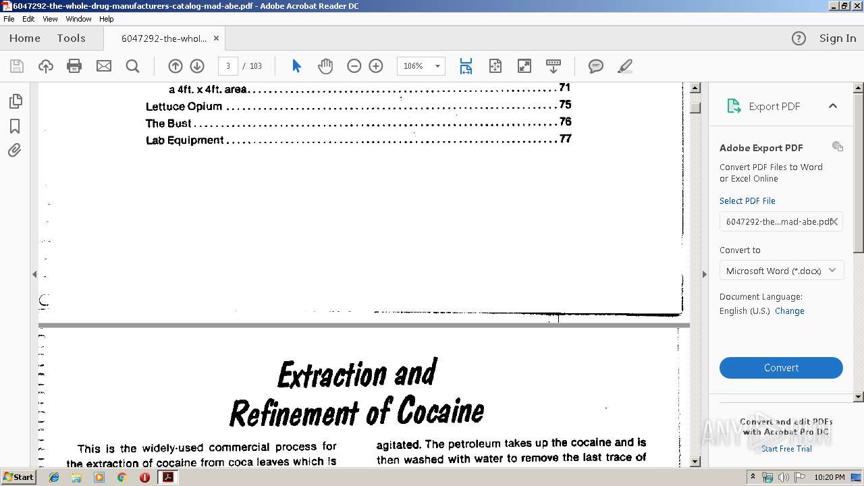Click the taskbar clock 10:20 PM

point(830,477)
